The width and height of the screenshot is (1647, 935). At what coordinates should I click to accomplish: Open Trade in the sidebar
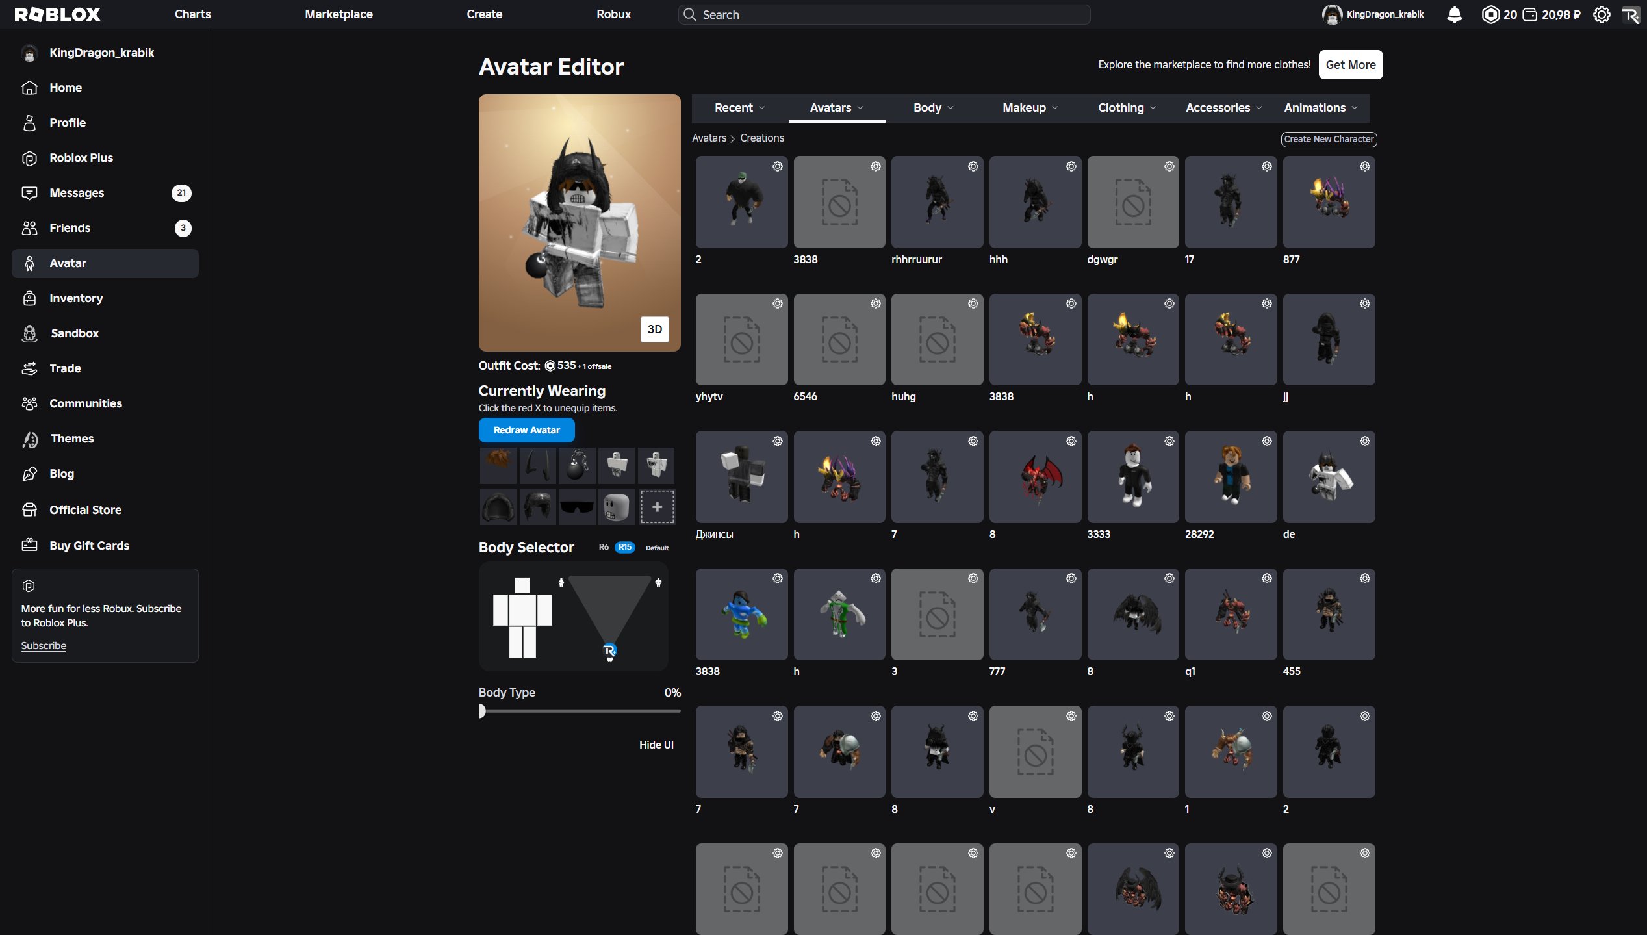tap(105, 368)
